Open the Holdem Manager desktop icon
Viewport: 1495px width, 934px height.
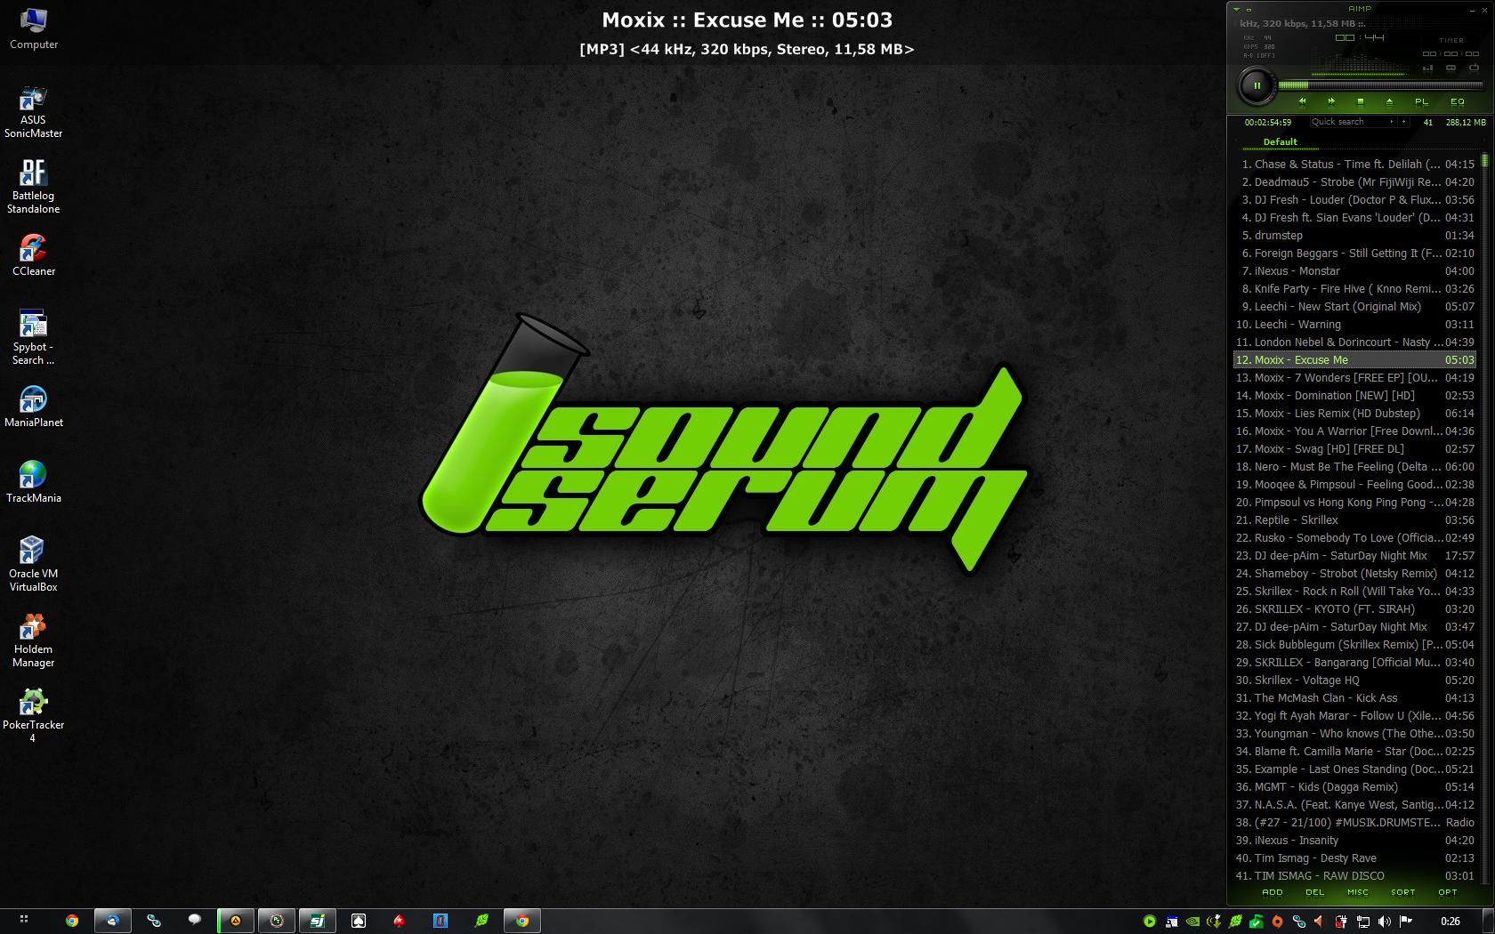coord(34,640)
